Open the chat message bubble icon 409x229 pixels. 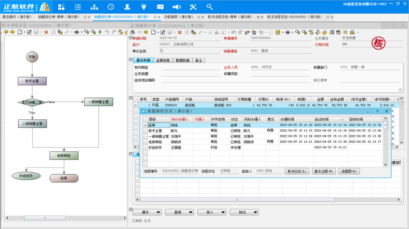pyautogui.click(x=160, y=7)
